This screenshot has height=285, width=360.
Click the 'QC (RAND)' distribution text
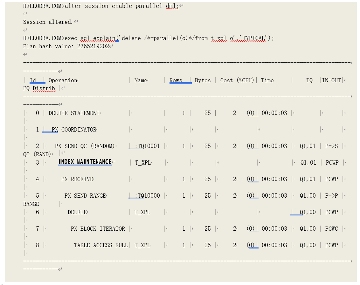coord(37,154)
